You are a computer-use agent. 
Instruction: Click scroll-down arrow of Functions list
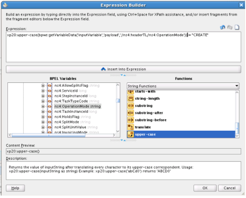(237, 136)
